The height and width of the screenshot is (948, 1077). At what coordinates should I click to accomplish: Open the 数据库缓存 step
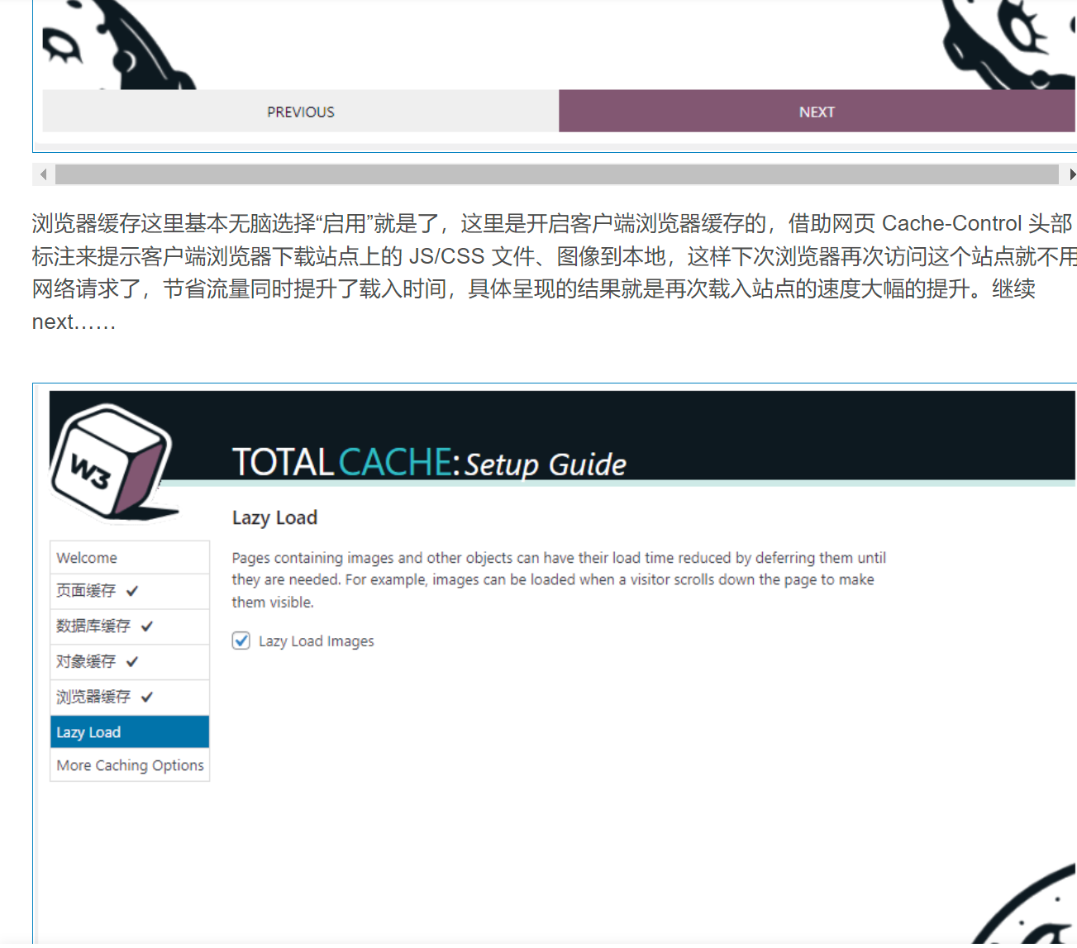tap(130, 626)
